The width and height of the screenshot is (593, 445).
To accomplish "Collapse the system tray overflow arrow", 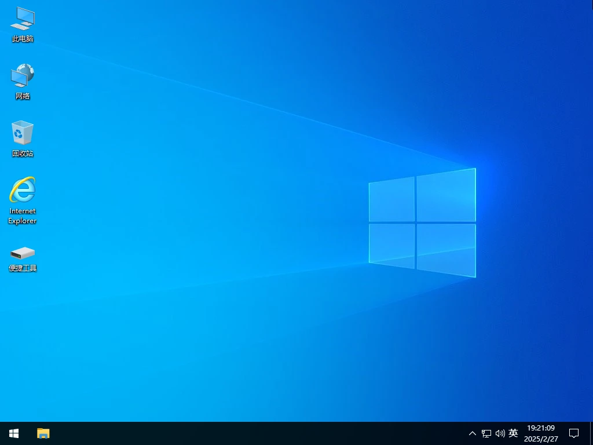I will click(x=472, y=433).
